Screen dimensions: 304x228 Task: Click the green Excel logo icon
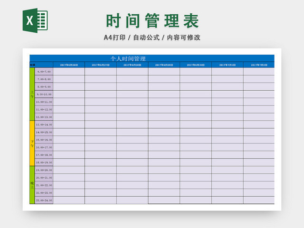[35, 20]
